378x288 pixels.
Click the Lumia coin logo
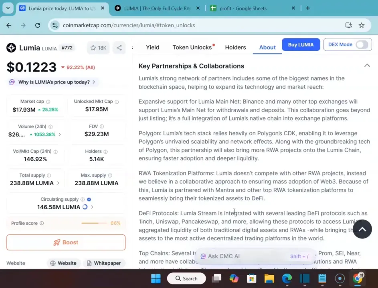tap(11, 47)
